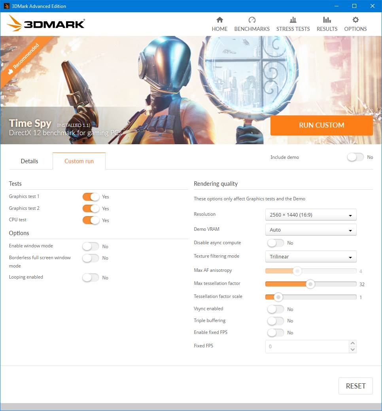Enable borderless full screen window mode

91,258
